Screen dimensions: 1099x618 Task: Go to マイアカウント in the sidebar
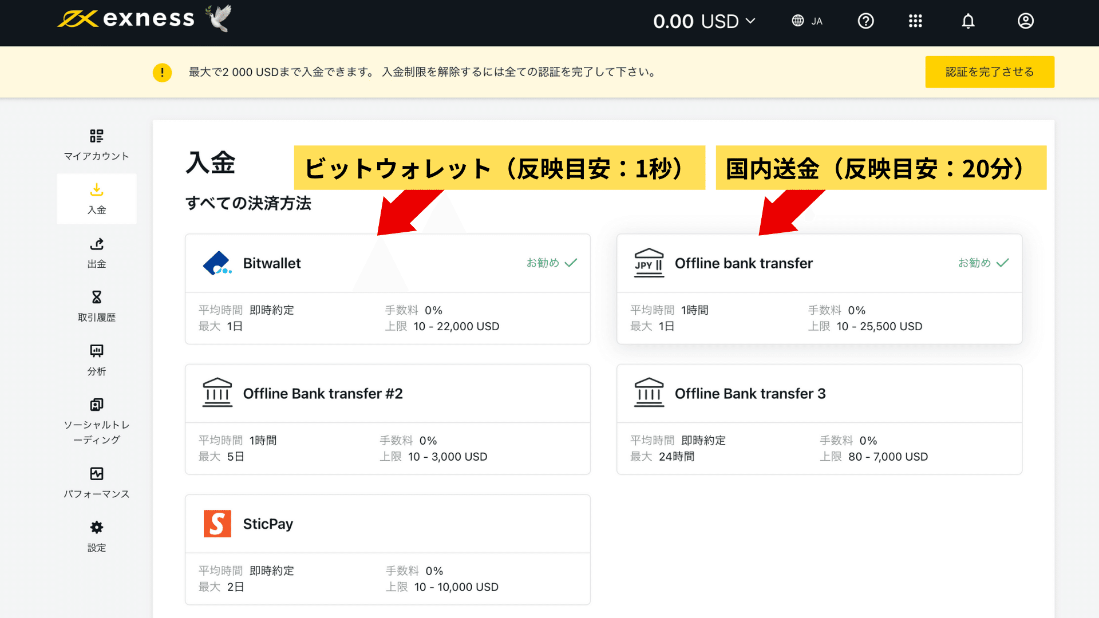pyautogui.click(x=97, y=145)
